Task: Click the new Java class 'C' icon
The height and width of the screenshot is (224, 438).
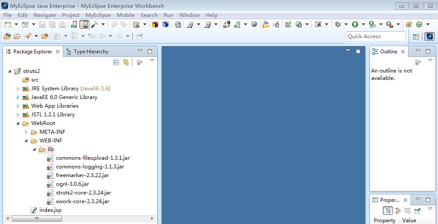Action: point(419,25)
